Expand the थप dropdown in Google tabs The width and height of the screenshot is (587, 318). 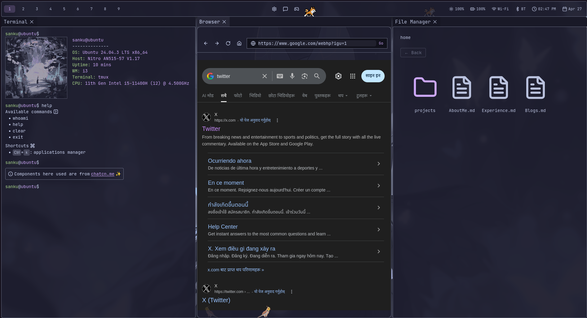343,96
